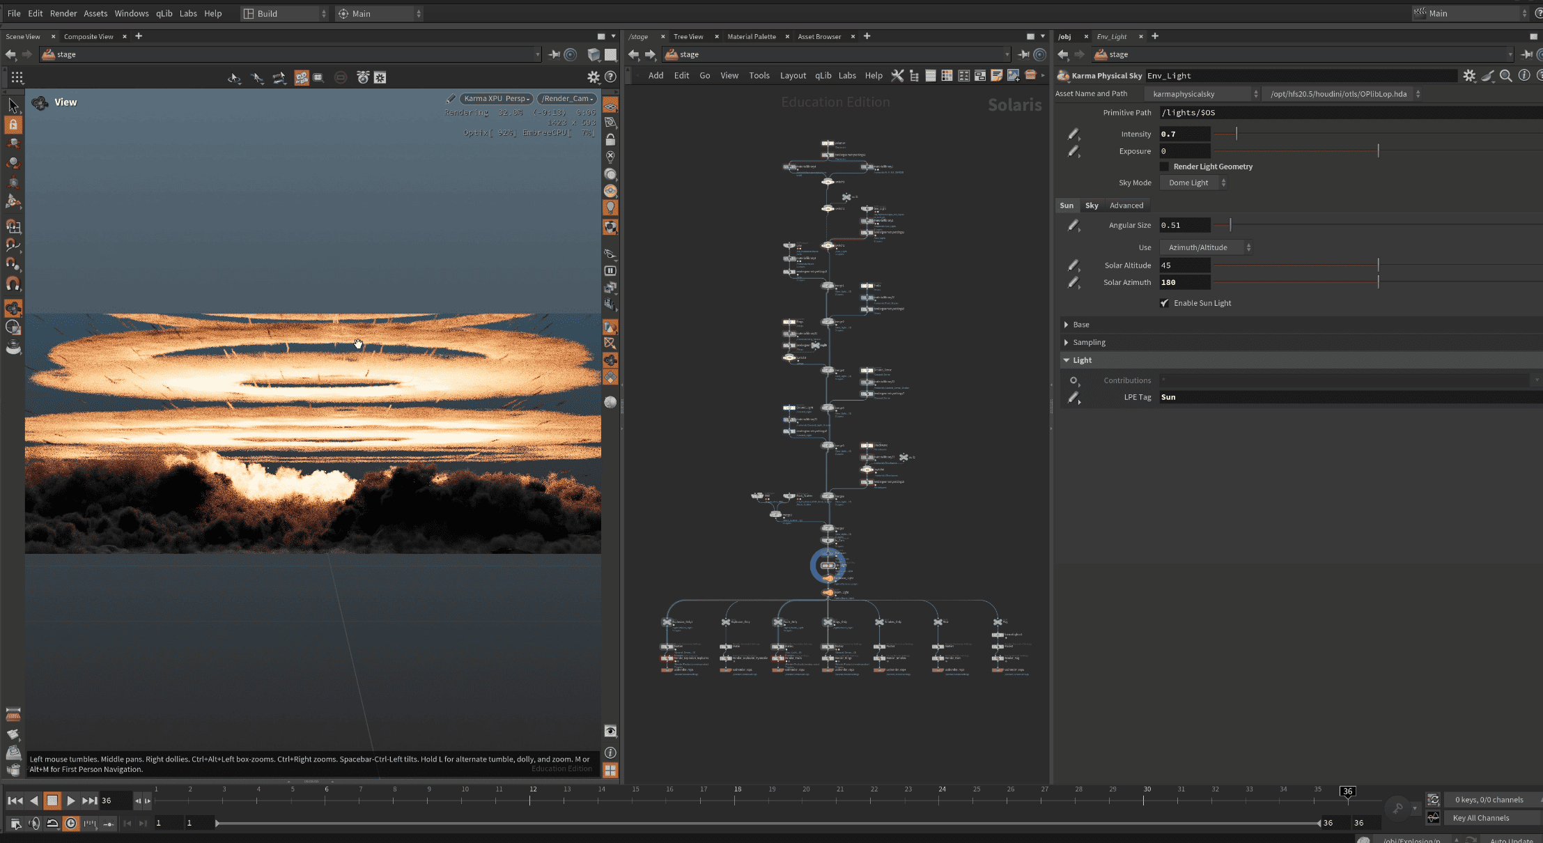Click the Intensity pencil edit icon
The height and width of the screenshot is (843, 1543).
[1073, 134]
